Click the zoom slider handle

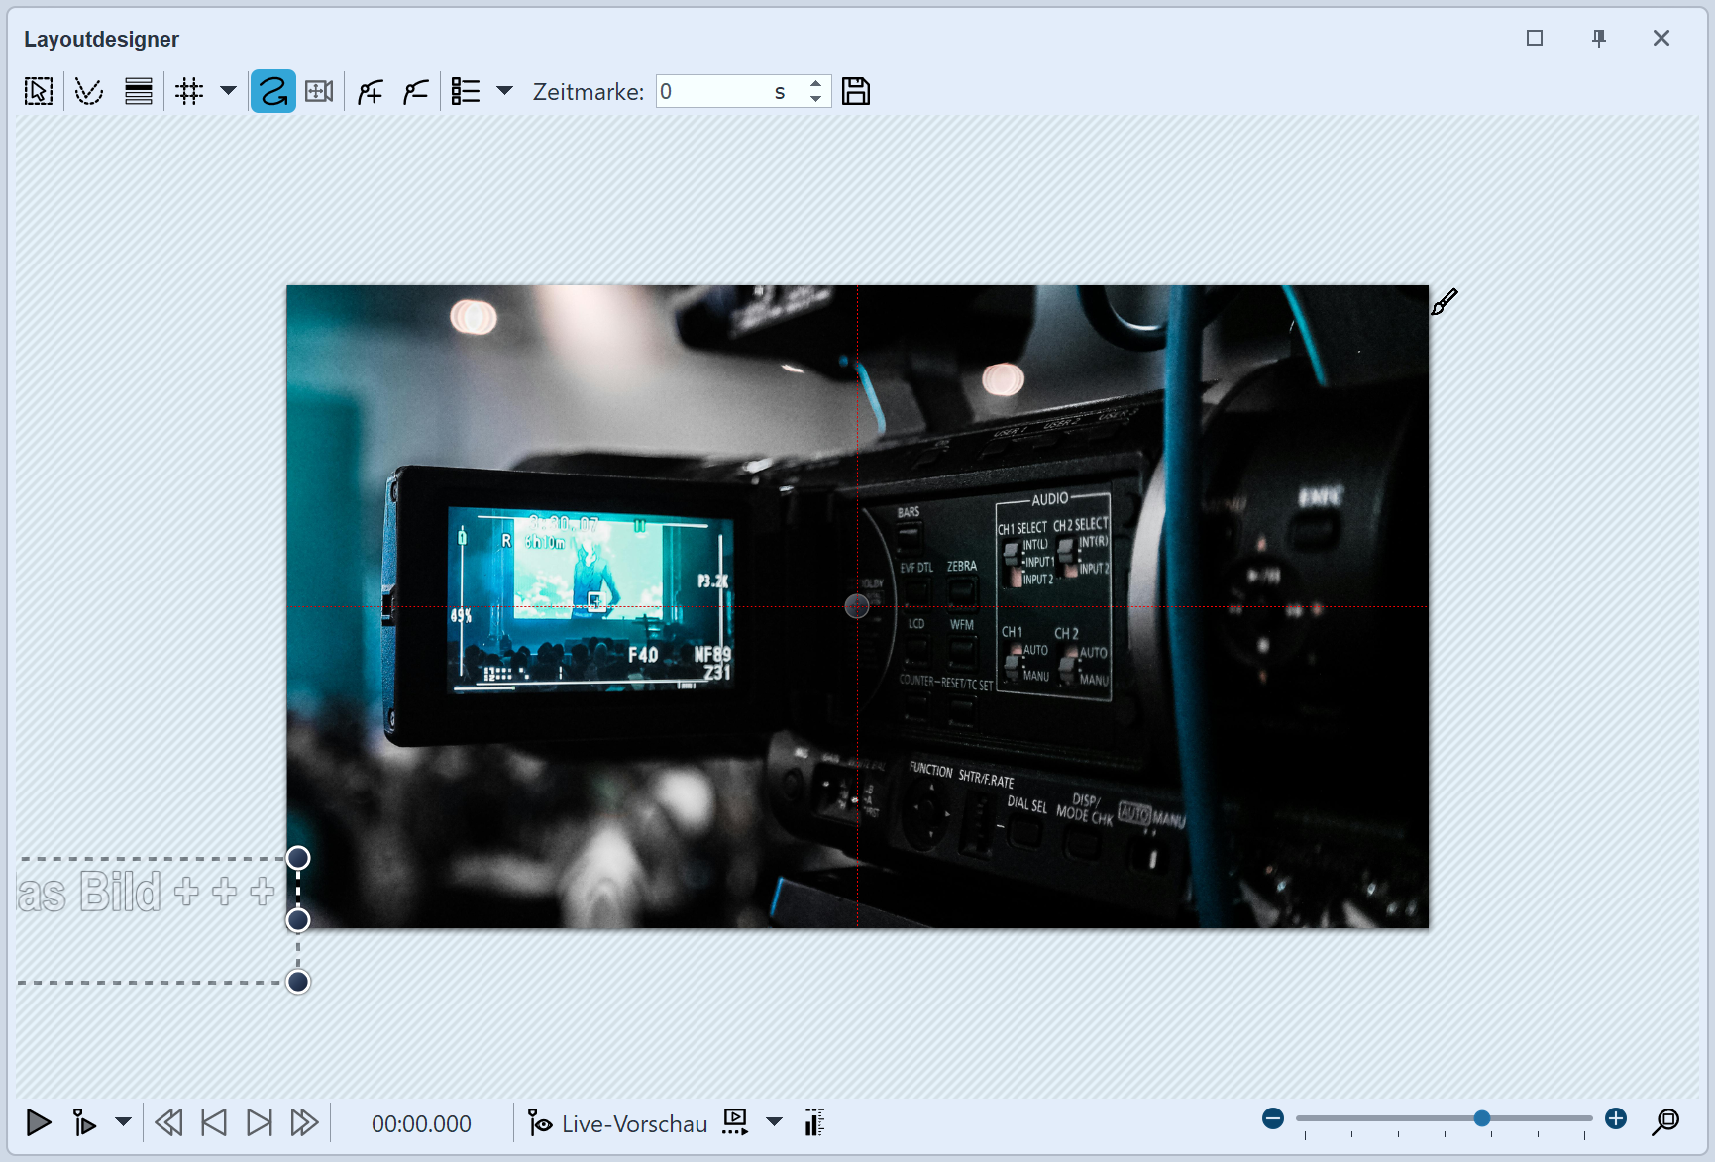(1481, 1118)
